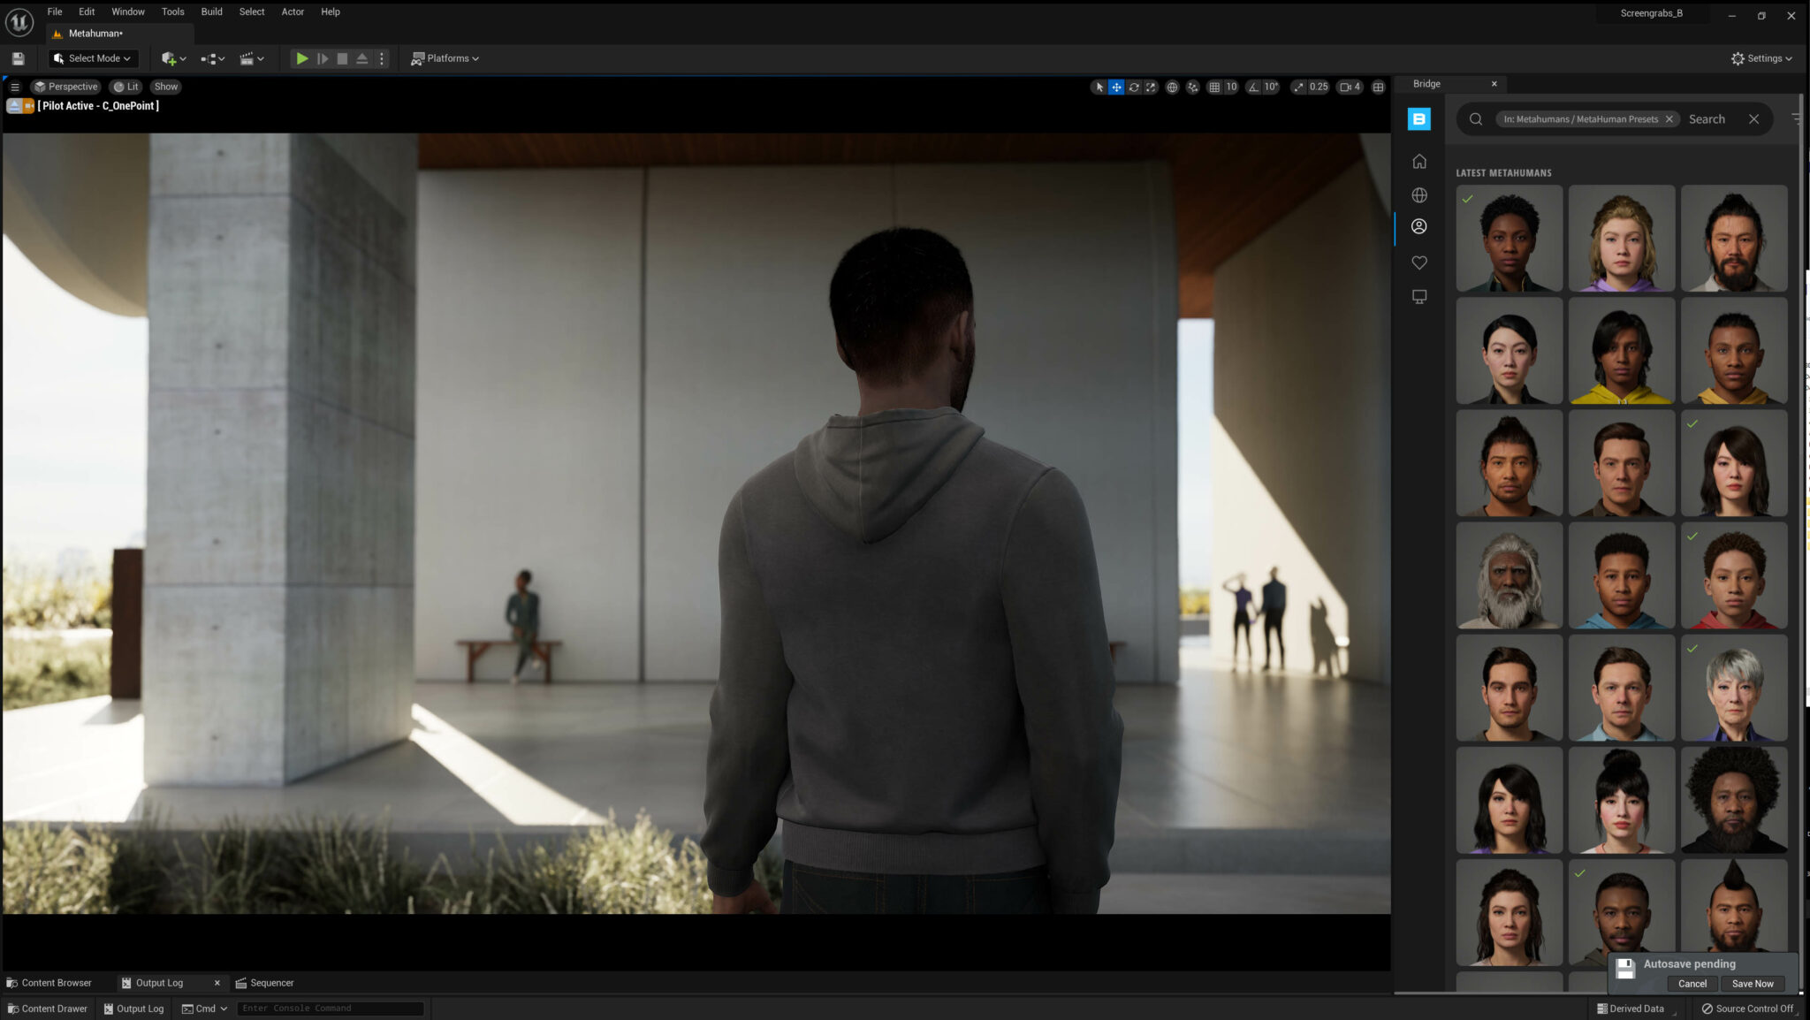The height and width of the screenshot is (1020, 1810).
Task: Cancel the pending autosave
Action: tap(1691, 983)
